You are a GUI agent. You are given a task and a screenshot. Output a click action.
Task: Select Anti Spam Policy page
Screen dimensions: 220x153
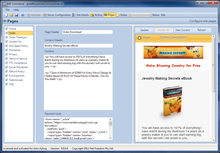(x=18, y=46)
